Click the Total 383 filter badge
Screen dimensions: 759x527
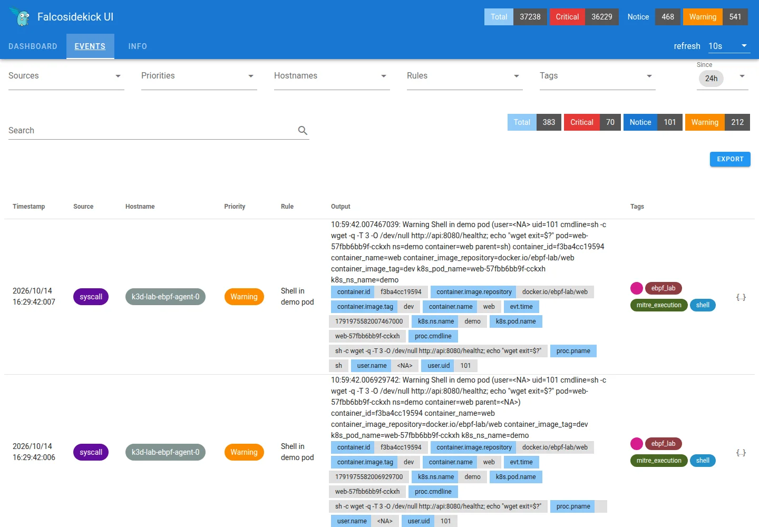(x=534, y=122)
